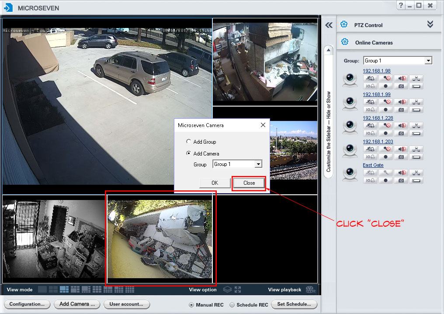444x314 pixels.
Task: Select the Schedule REC radio option
Action: pos(232,305)
